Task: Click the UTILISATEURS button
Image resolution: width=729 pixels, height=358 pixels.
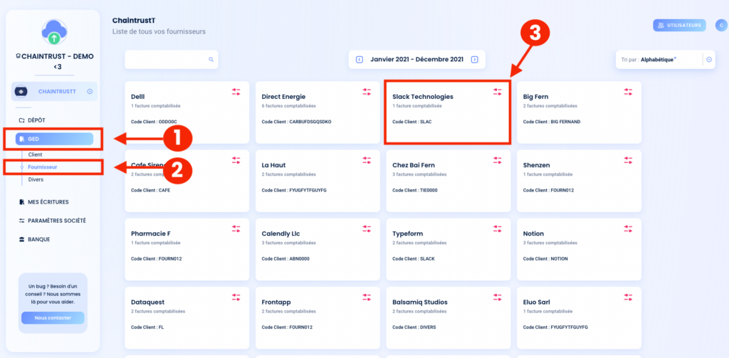Action: [x=679, y=25]
